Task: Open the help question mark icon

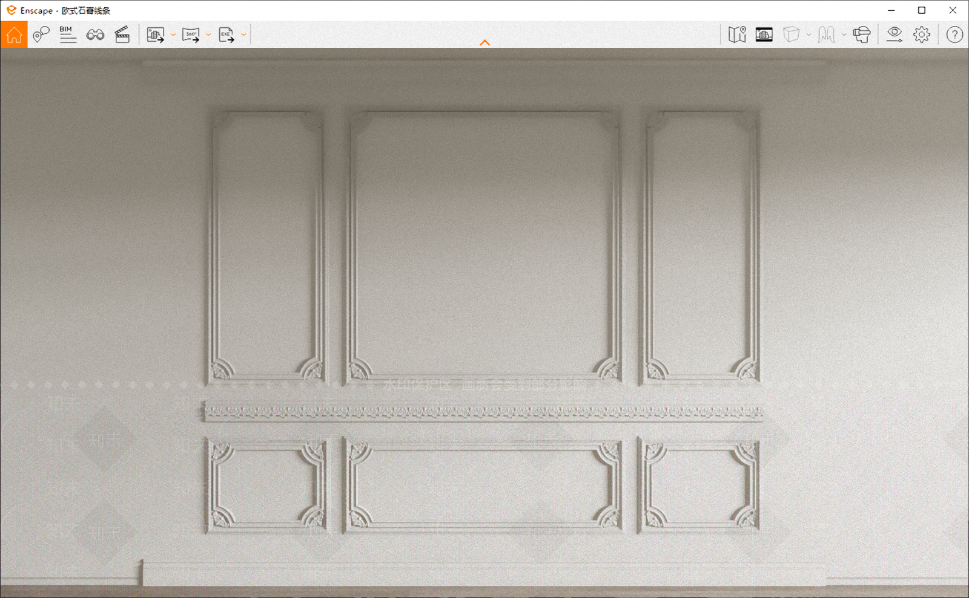Action: (954, 34)
